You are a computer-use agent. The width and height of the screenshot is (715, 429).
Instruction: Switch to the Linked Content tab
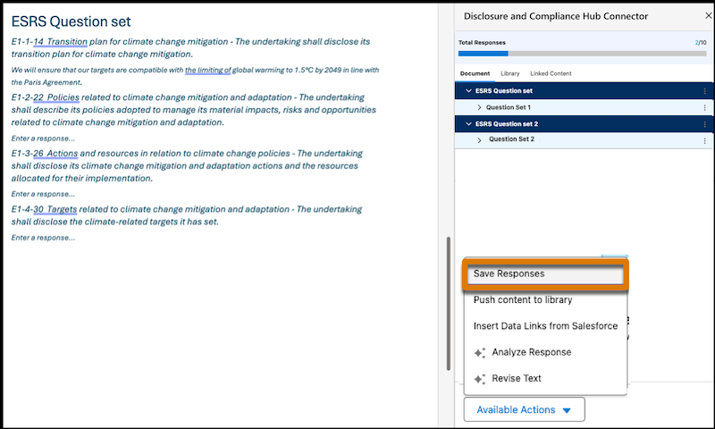pyautogui.click(x=551, y=73)
